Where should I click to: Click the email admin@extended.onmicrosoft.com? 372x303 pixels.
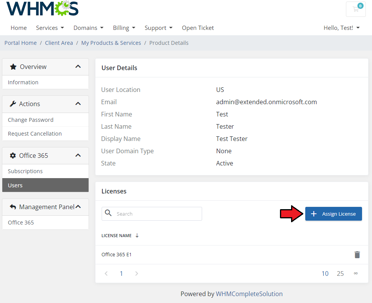[x=267, y=102]
